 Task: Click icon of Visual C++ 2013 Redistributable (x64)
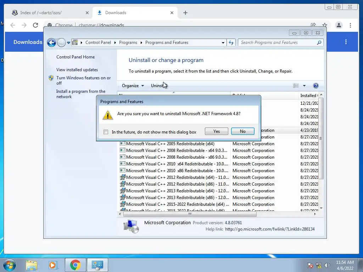click(x=122, y=191)
